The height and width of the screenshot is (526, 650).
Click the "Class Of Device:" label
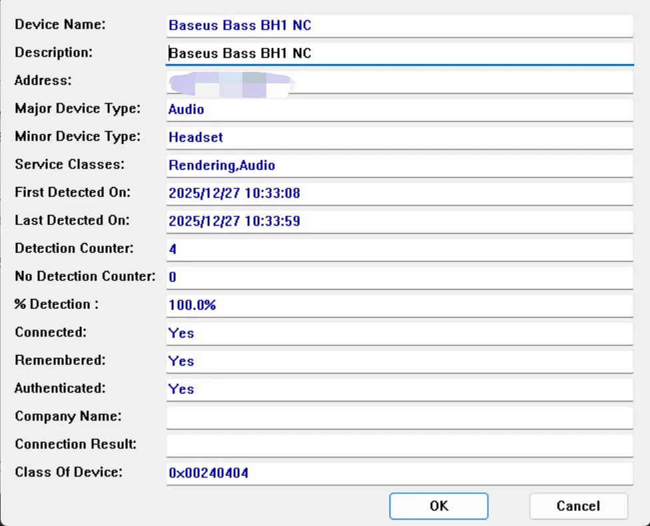coord(69,472)
